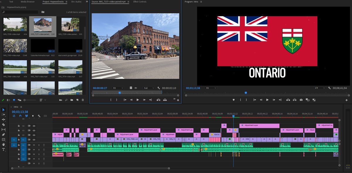Click New Bin folder icon
Viewport: 352px width, 173px height.
[72, 100]
